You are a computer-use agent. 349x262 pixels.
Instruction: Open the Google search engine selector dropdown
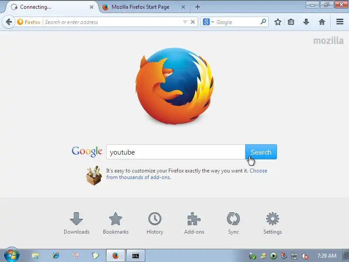click(209, 22)
